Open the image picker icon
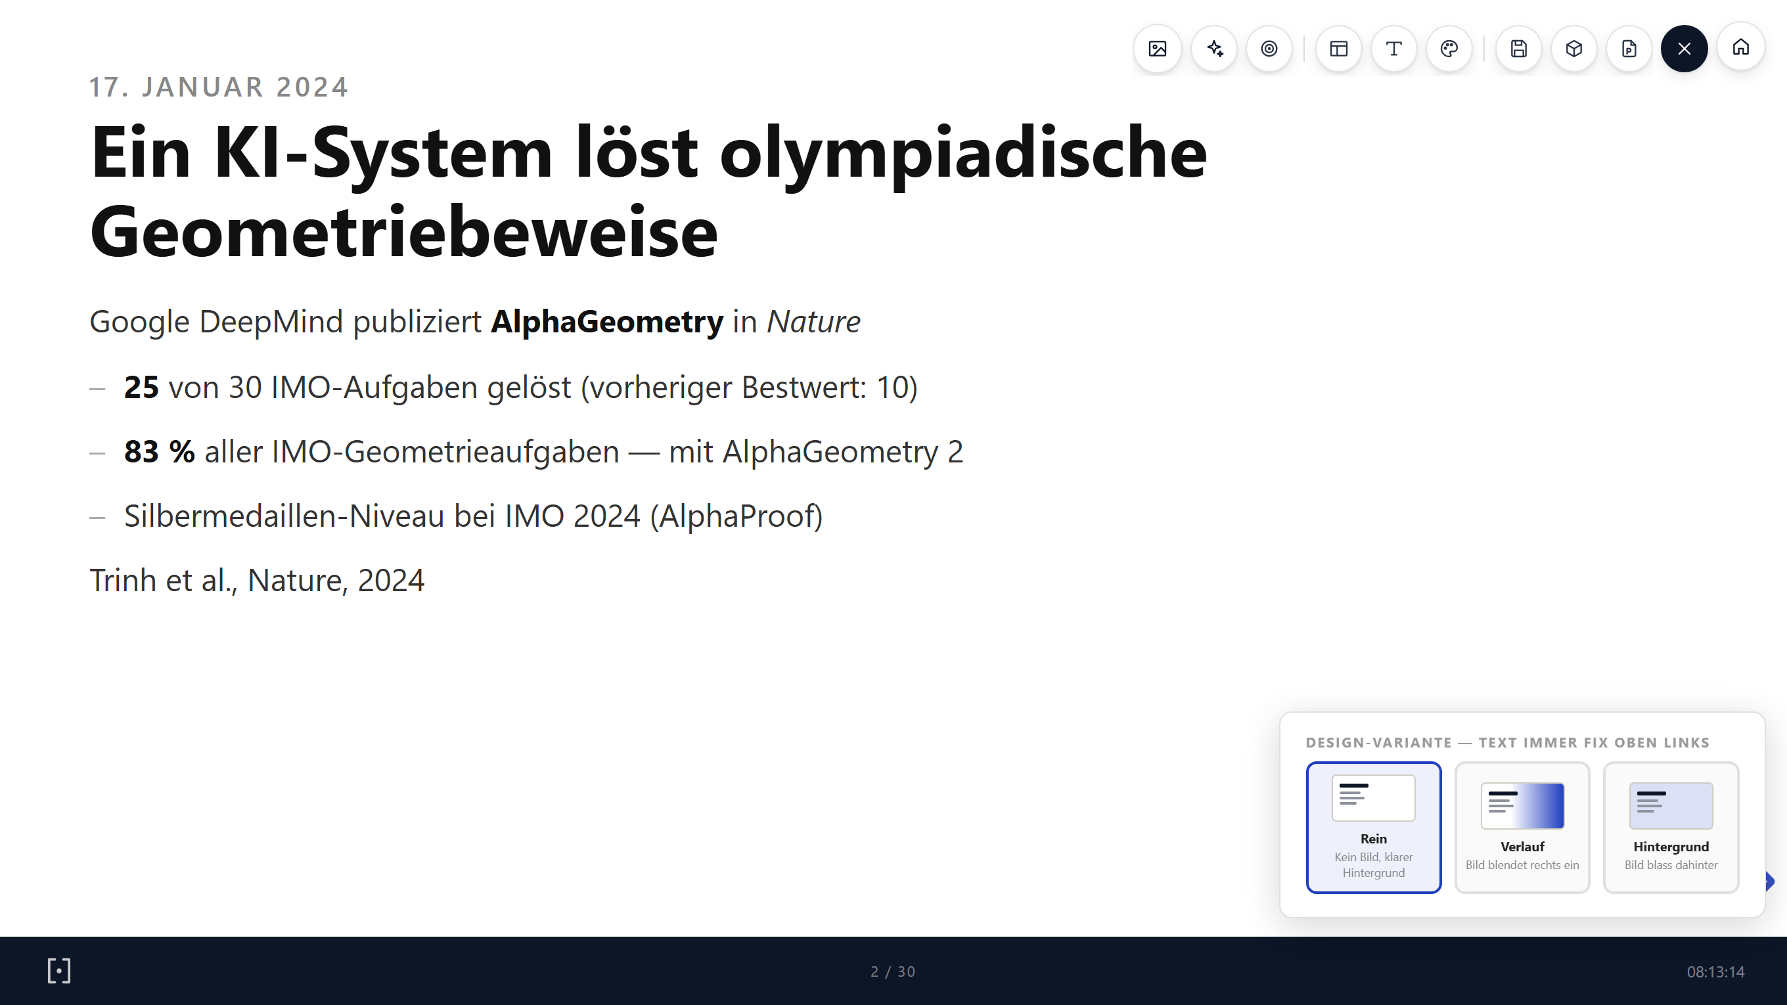 (1157, 49)
